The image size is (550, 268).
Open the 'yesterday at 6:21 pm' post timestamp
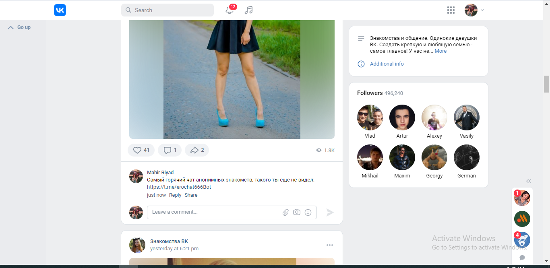tap(174, 249)
